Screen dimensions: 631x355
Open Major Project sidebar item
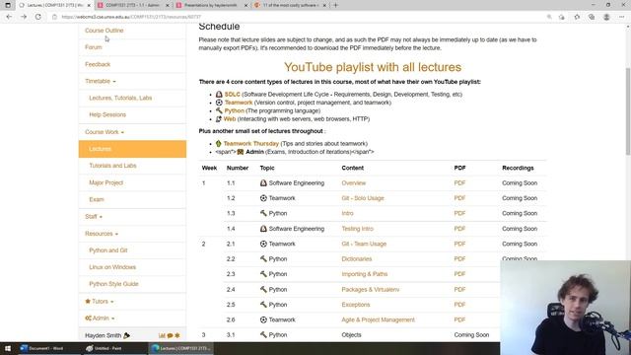105,182
